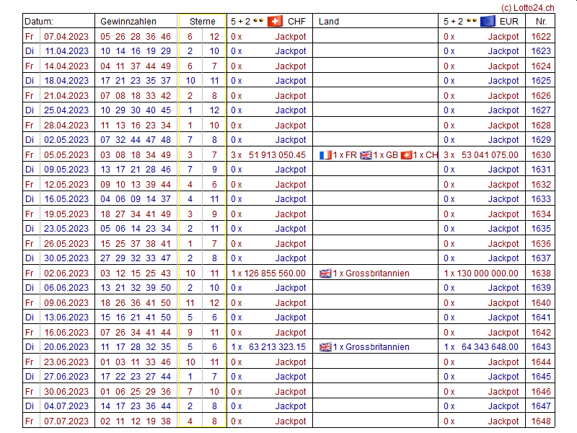Click the stars icon in the CHF column header
577x433 pixels.
pos(257,22)
